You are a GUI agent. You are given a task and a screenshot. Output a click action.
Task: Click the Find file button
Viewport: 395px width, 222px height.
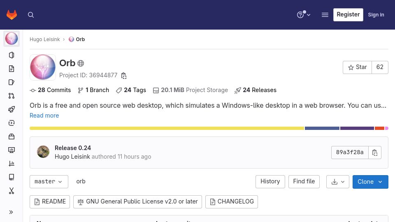tap(304, 182)
